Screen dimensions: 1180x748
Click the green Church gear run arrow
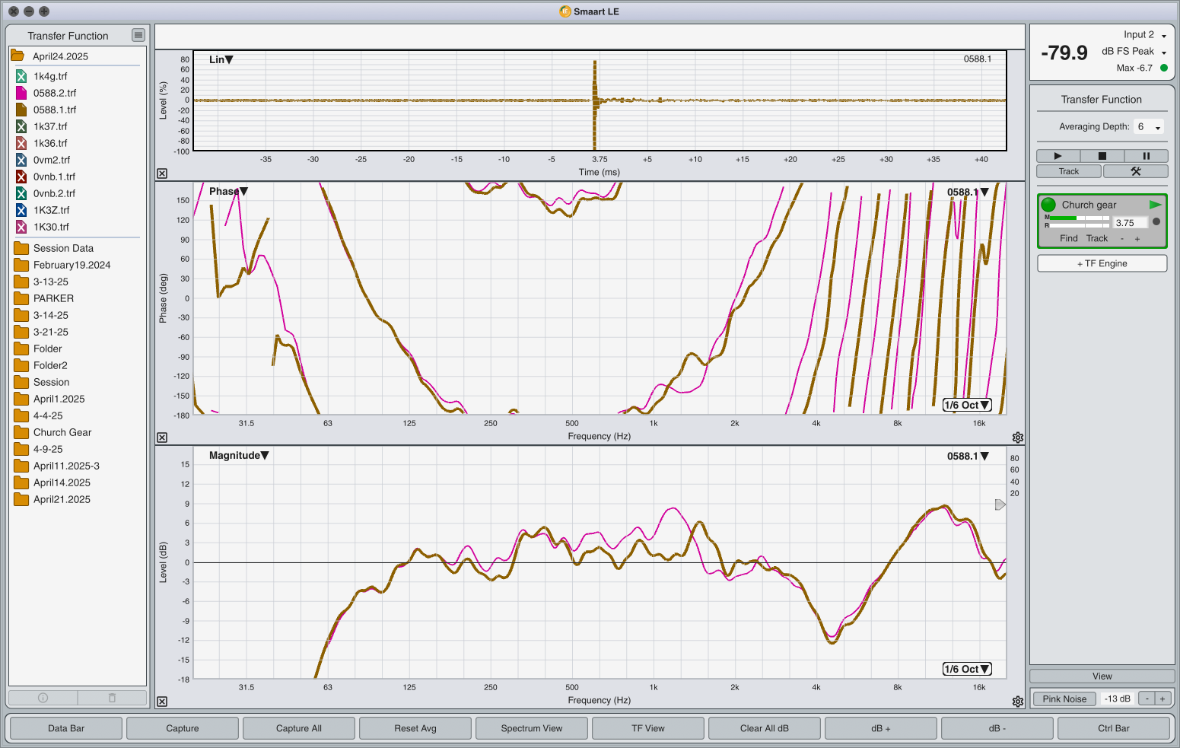[1155, 205]
